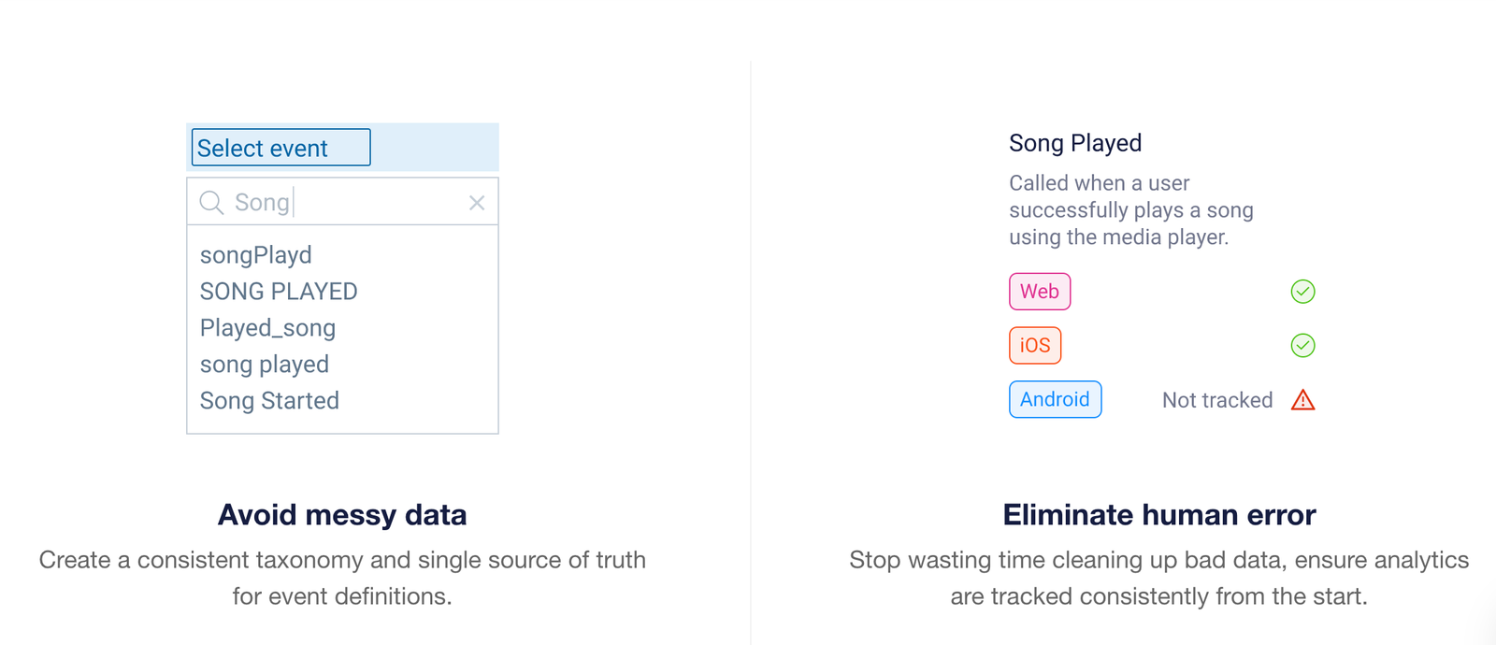Click the magnifying glass search icon

pyautogui.click(x=212, y=203)
